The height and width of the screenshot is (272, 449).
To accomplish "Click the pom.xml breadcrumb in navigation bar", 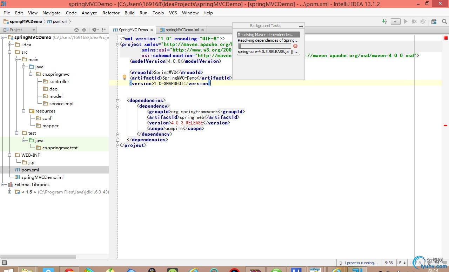I will 57,21.
